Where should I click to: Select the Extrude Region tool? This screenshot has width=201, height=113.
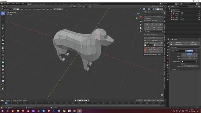click(3, 44)
